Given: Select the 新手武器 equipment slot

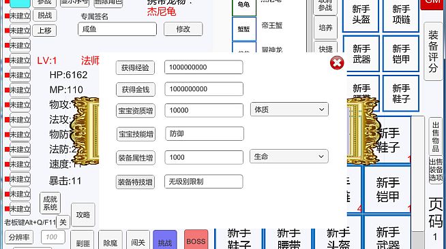Looking at the screenshot, I should click(x=361, y=54).
